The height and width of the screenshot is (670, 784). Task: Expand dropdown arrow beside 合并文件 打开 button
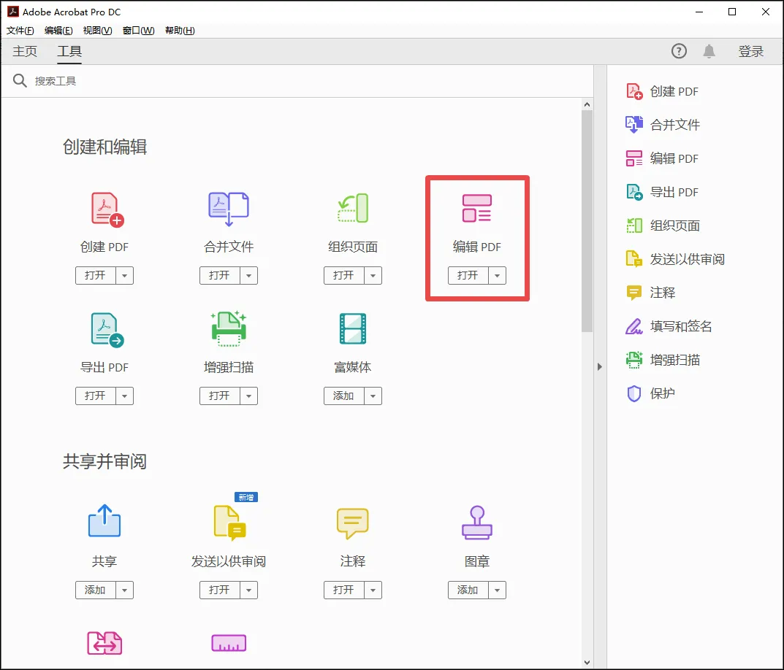click(x=248, y=275)
